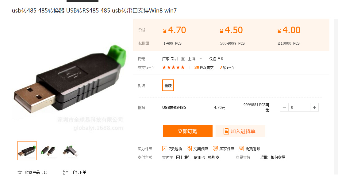This screenshot has width=338, height=180.
Task: Click the star icon to favorite product
Action: [20, 172]
